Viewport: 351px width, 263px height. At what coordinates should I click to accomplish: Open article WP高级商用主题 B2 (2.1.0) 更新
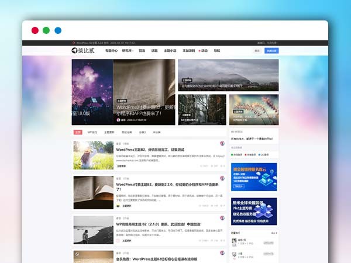coord(158,224)
